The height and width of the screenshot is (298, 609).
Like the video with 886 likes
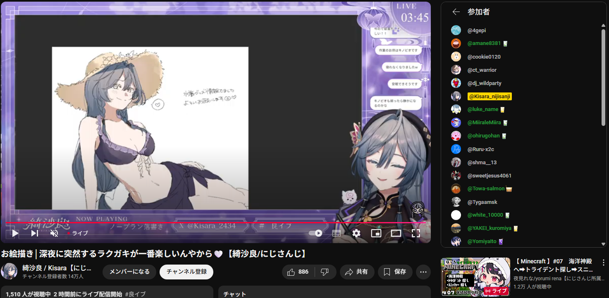pyautogui.click(x=298, y=272)
